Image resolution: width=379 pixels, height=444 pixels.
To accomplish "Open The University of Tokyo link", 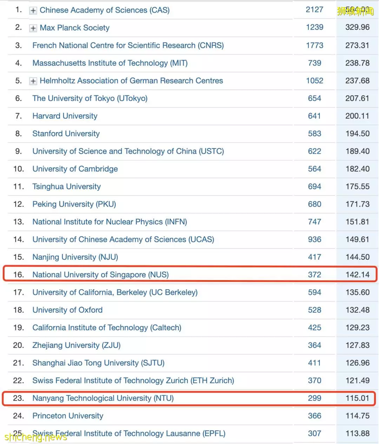I will click(x=90, y=98).
